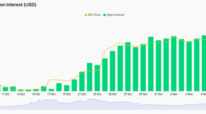Image resolution: width=206 pixels, height=114 pixels.
Task: Toggle the BTC Price legend series
Action: coord(94,15)
